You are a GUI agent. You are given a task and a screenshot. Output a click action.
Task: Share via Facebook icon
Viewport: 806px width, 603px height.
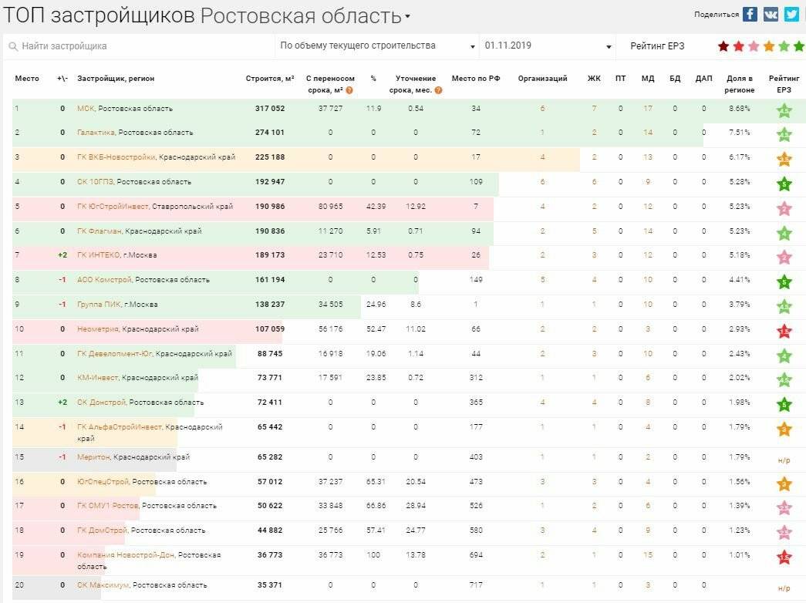[750, 14]
